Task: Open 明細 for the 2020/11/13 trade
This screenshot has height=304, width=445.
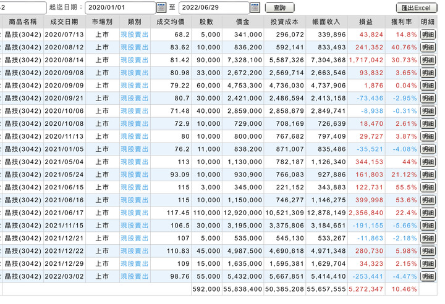Action: click(428, 136)
